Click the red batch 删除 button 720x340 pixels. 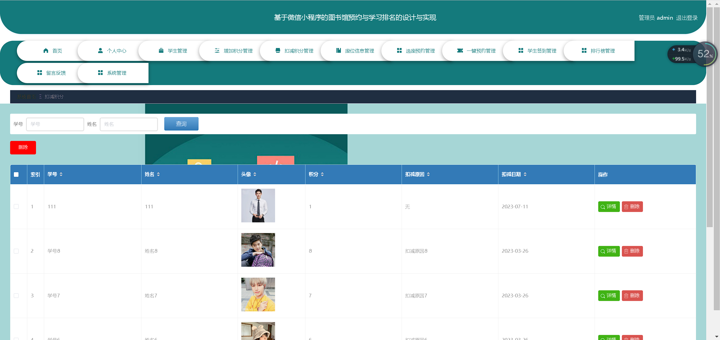pyautogui.click(x=23, y=147)
